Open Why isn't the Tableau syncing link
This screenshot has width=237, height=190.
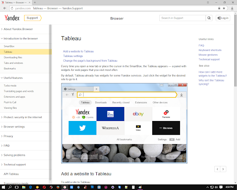pos(211,82)
